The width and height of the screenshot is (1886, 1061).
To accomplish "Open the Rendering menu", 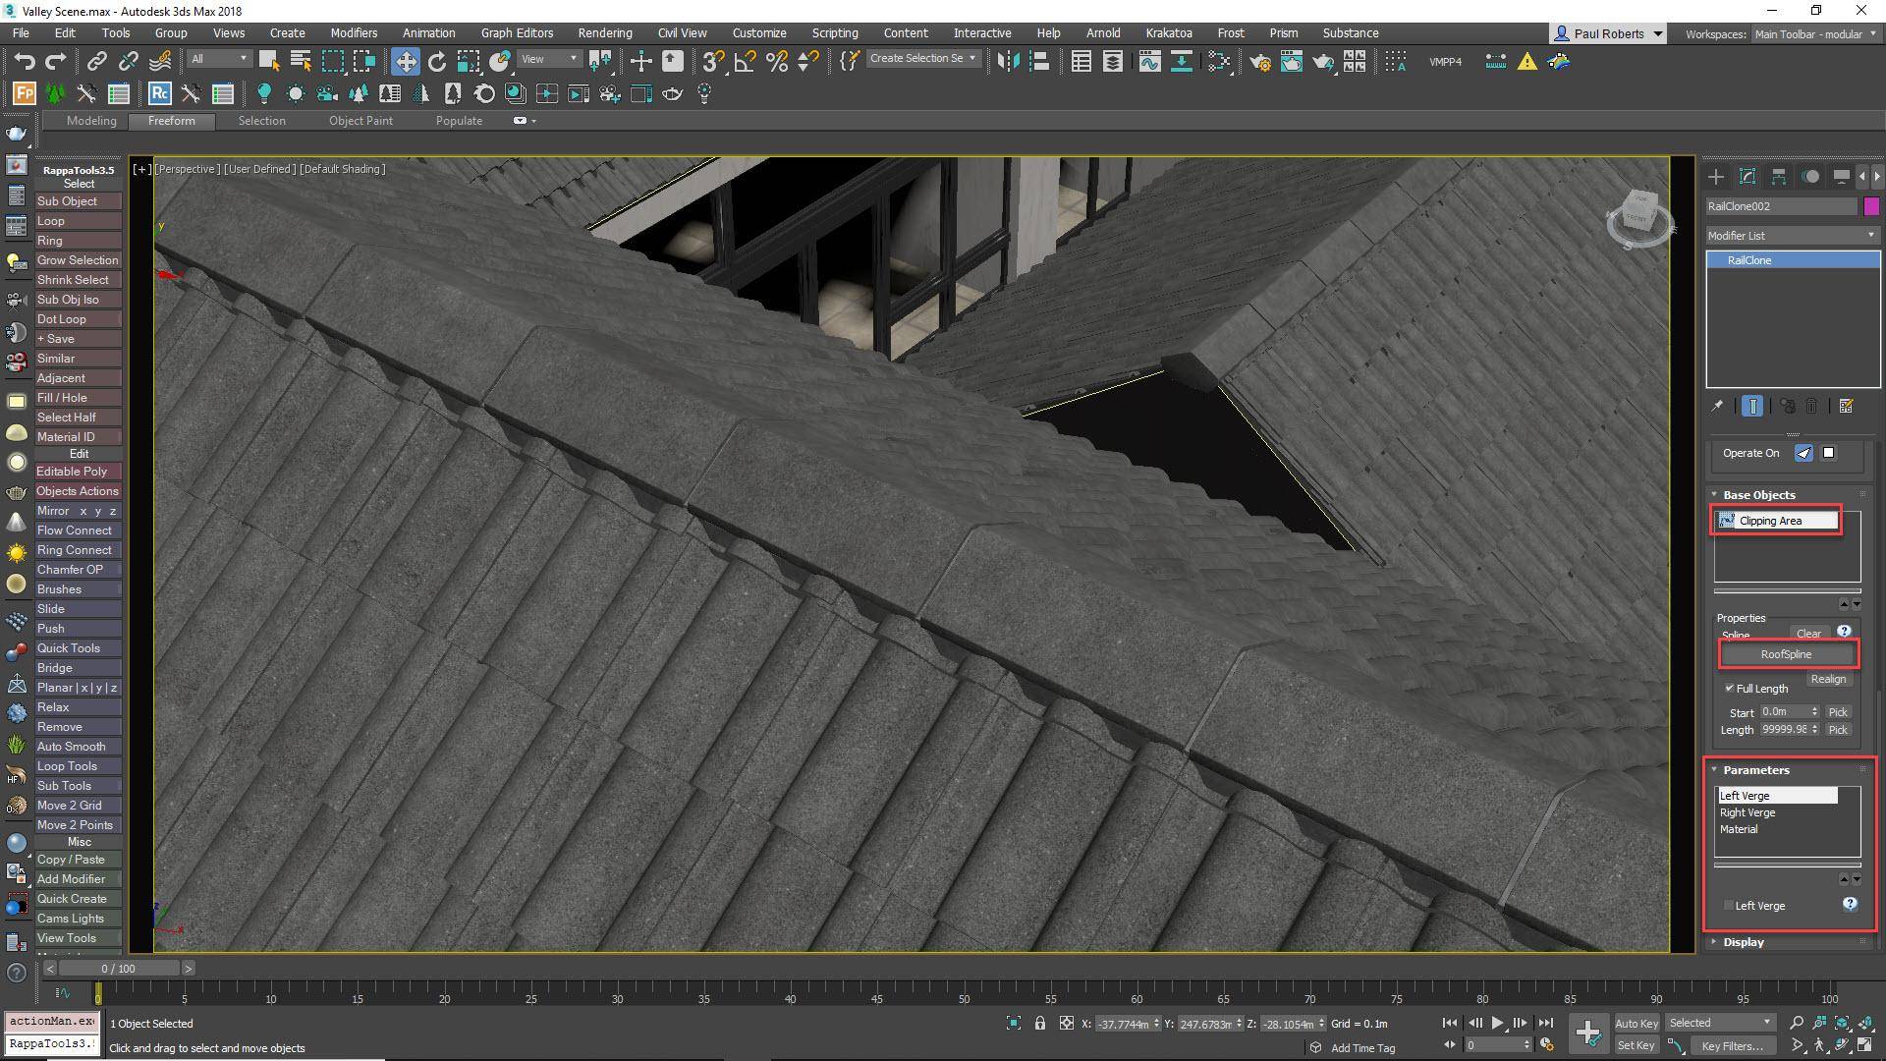I will [604, 32].
